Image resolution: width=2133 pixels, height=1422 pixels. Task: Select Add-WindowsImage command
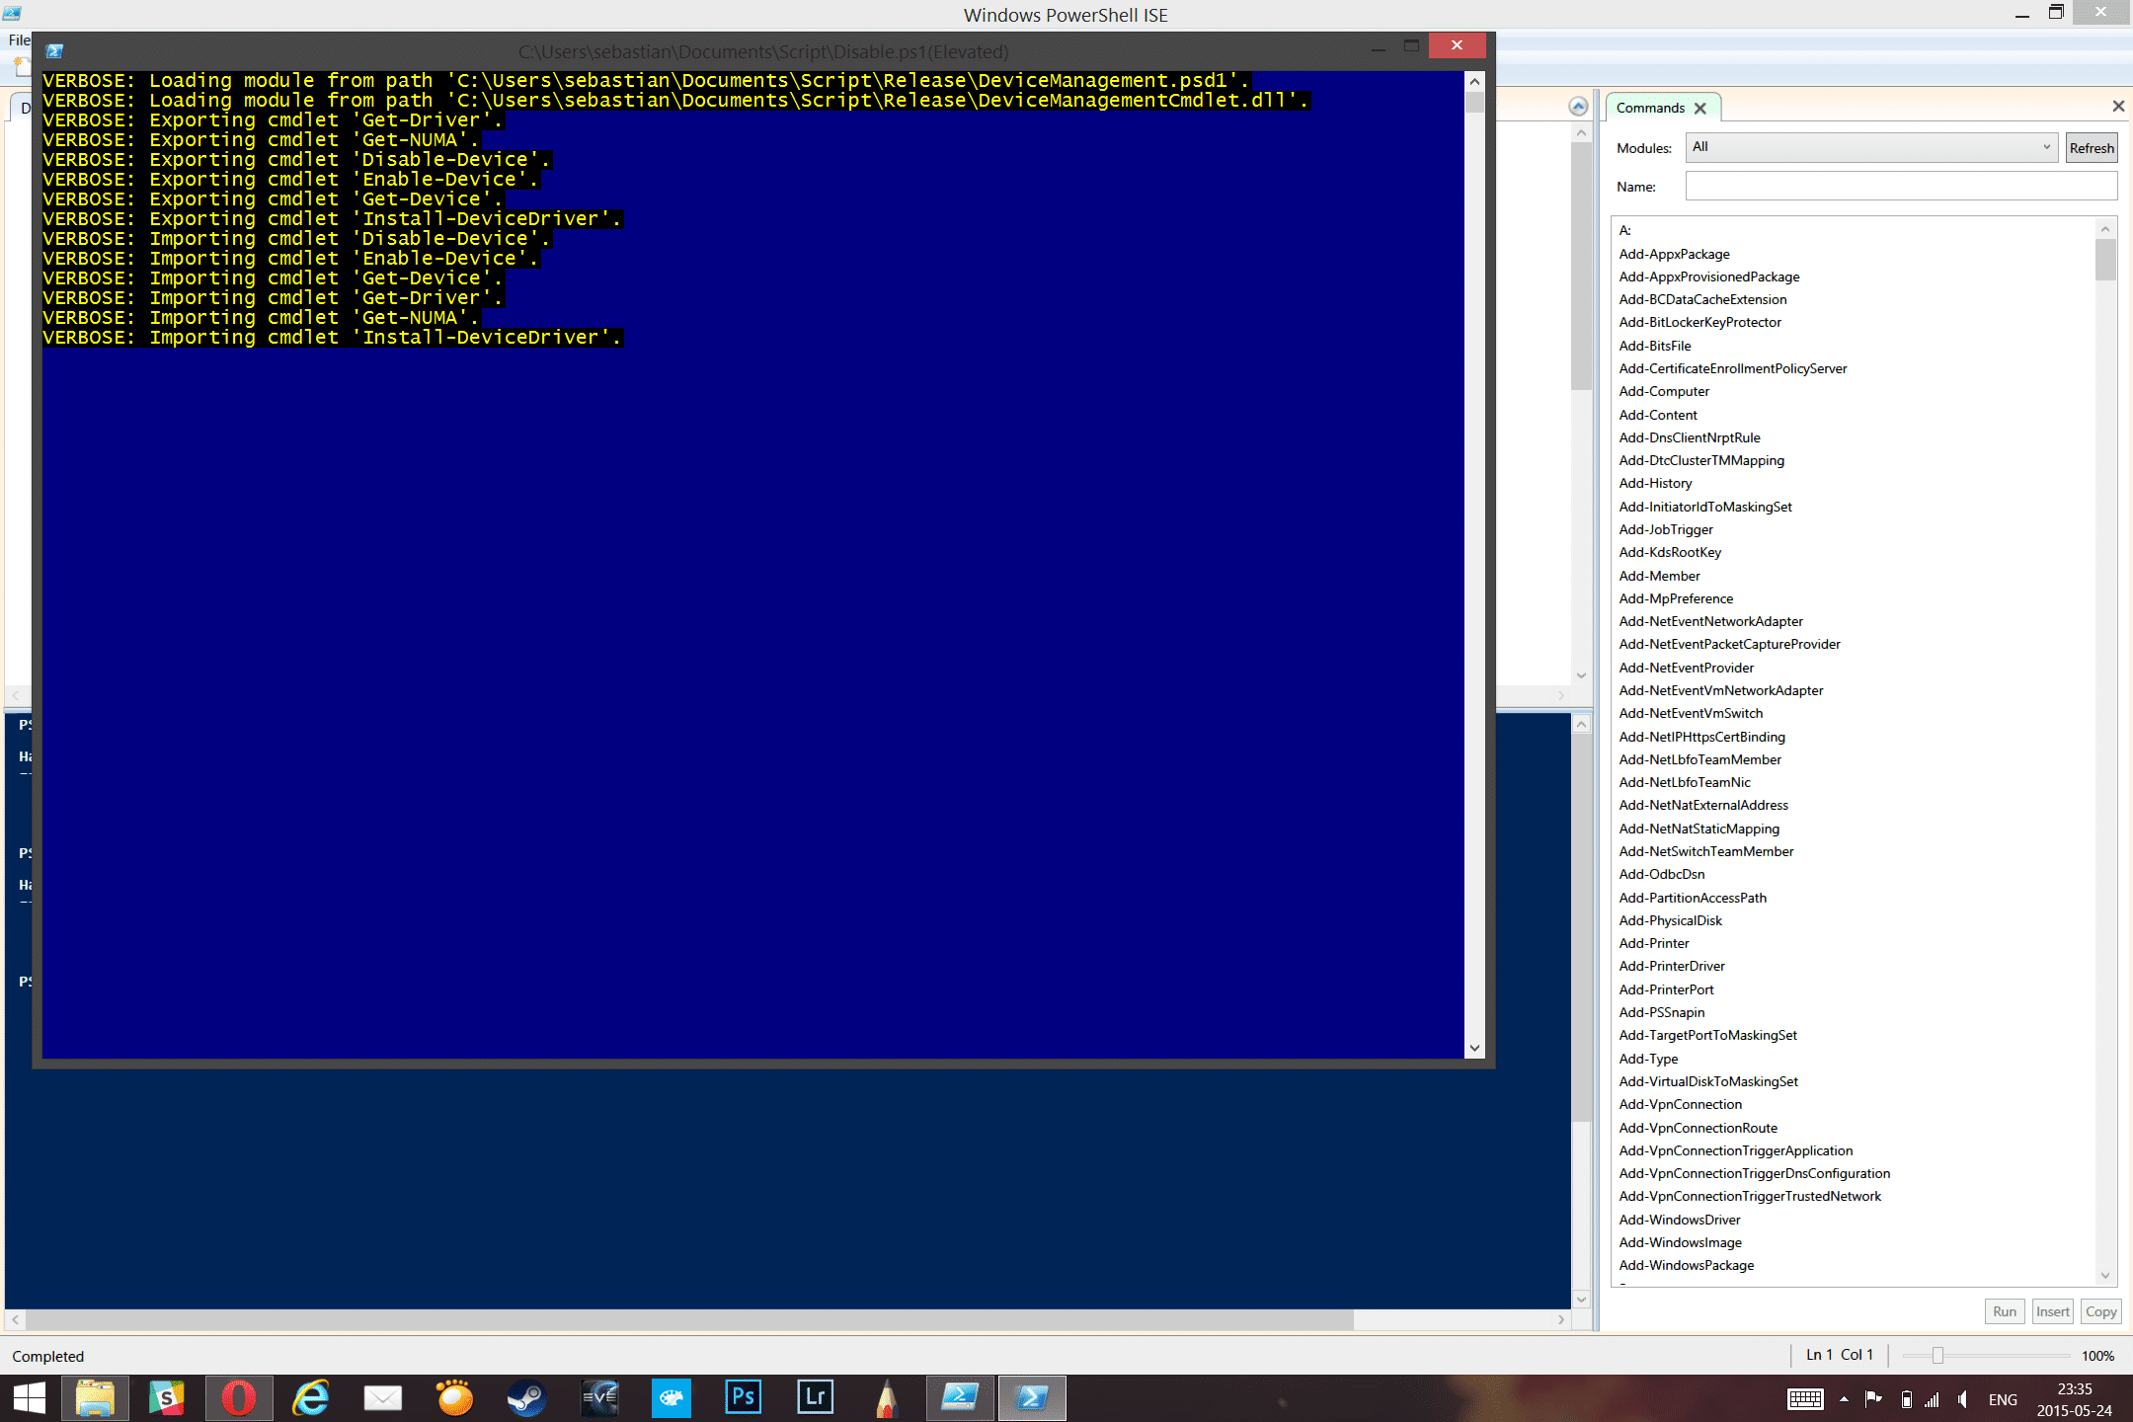[x=1680, y=1242]
